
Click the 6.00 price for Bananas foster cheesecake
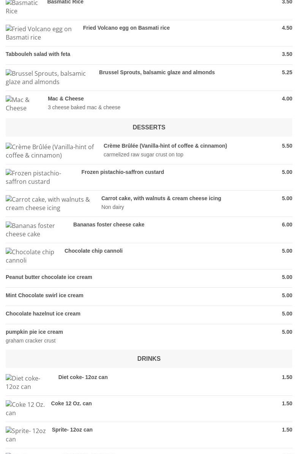click(x=287, y=225)
